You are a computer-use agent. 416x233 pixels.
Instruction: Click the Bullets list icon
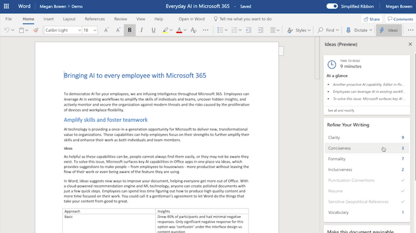coord(220,30)
